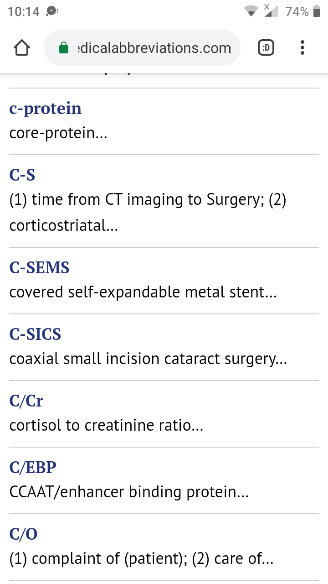Tap the notification icon beside the clock
Image resolution: width=328 pixels, height=584 pixels.
(52, 11)
